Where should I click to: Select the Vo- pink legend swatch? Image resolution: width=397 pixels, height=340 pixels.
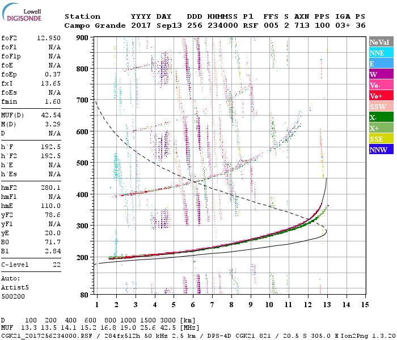coord(381,85)
